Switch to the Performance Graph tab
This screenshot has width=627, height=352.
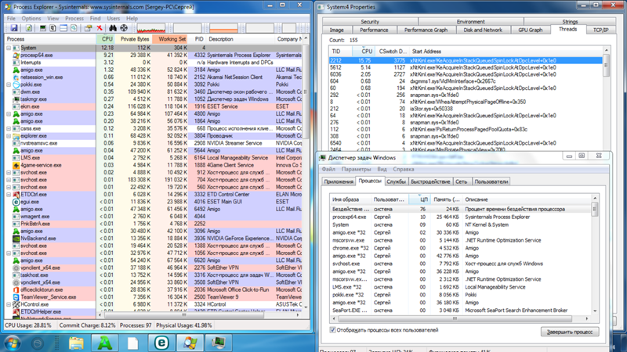coord(426,30)
